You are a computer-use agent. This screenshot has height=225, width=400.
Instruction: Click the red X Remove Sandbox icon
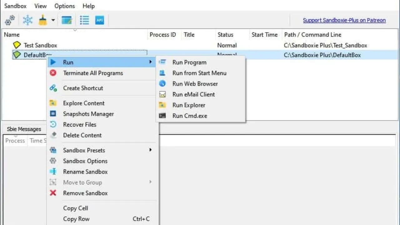click(53, 193)
